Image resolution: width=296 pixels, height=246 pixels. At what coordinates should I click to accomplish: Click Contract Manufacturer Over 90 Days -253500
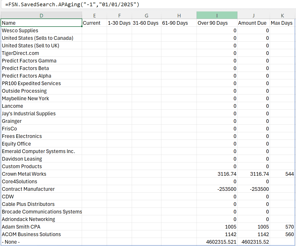[217, 189]
